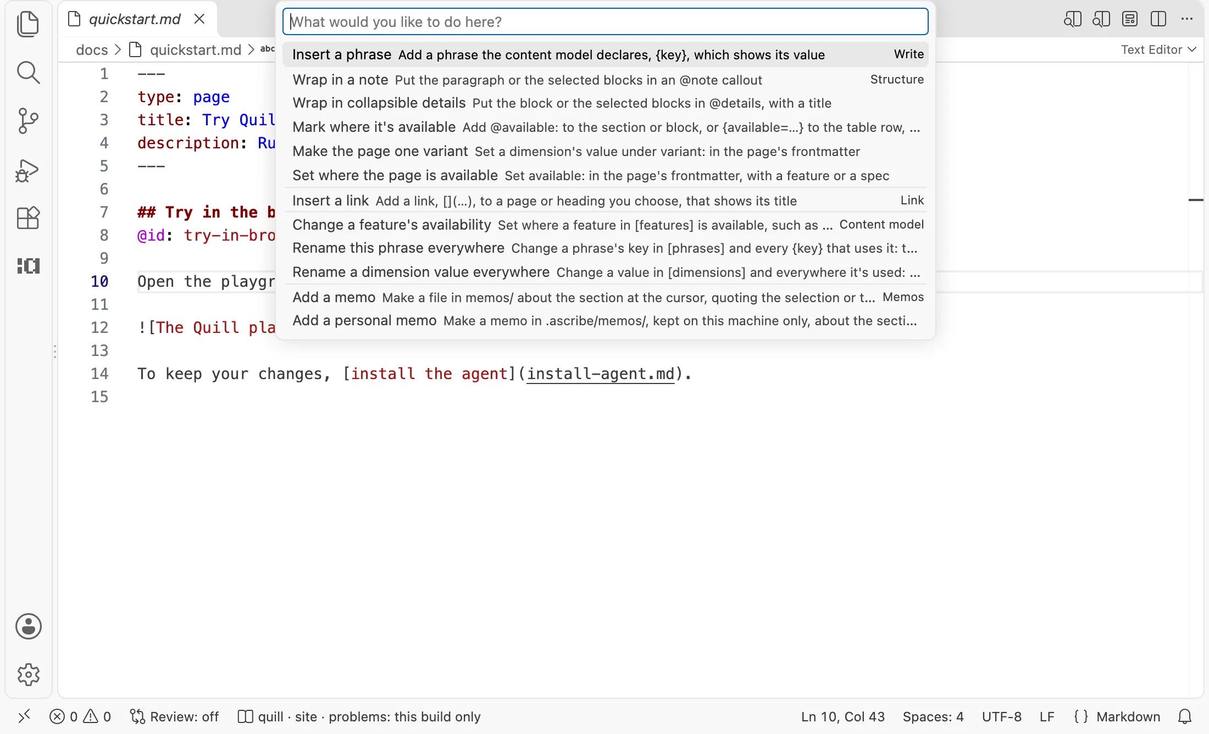This screenshot has height=734, width=1209.
Task: Open the content model sidebar icon below Extensions
Action: (28, 266)
